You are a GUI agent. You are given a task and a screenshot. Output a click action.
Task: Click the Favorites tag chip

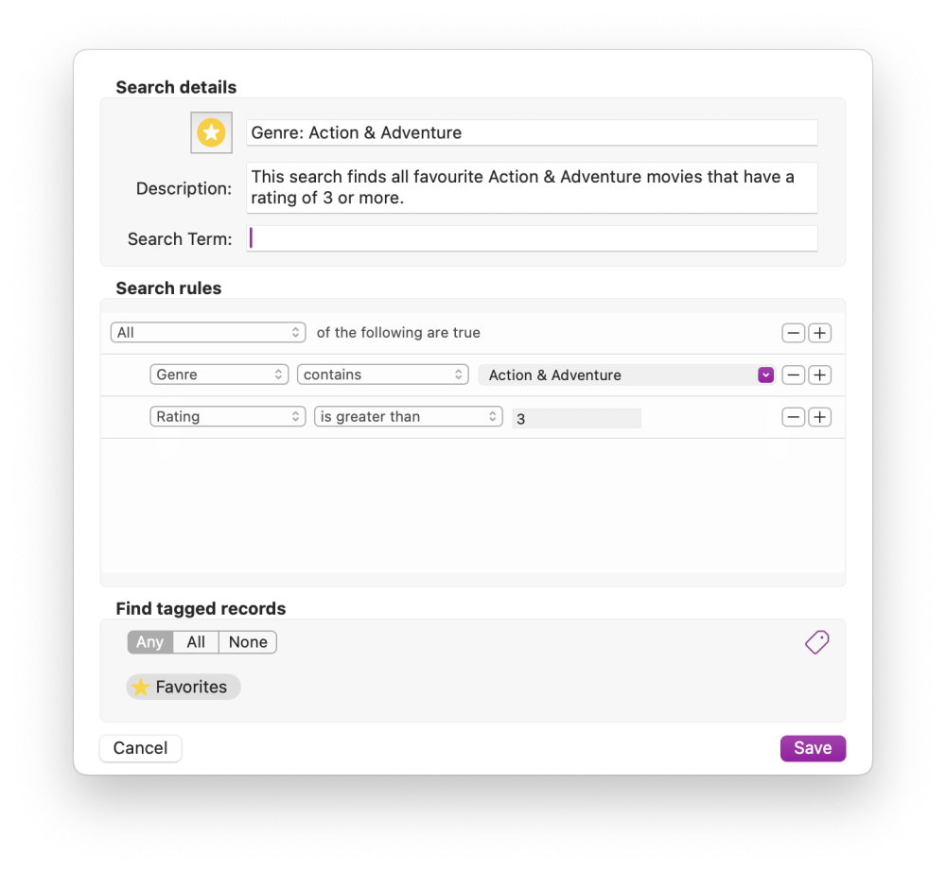click(x=184, y=688)
